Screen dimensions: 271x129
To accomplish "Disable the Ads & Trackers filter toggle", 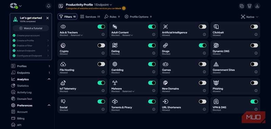I will (x=101, y=27).
